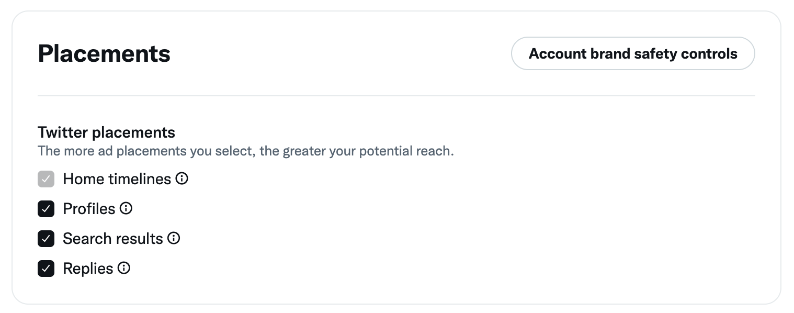Click the Placements section heading
The image size is (794, 313).
(x=104, y=54)
